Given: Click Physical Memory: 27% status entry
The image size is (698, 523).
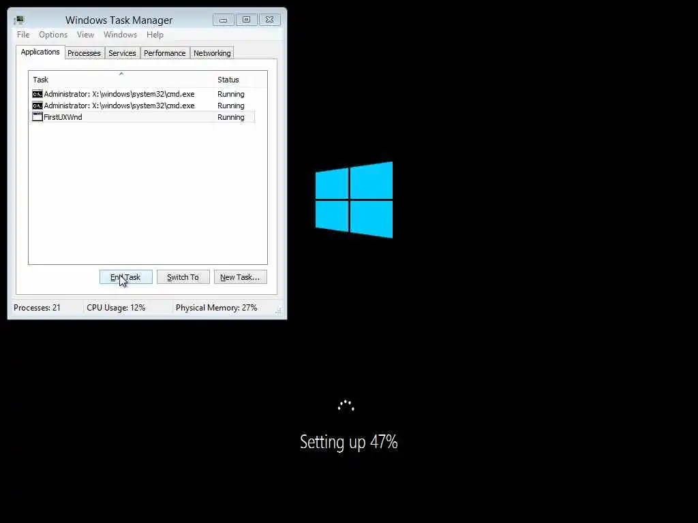Looking at the screenshot, I should [x=216, y=308].
